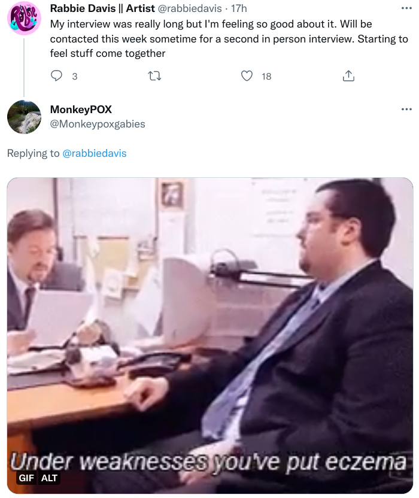Open MonkeyPOX profile avatar
Image resolution: width=419 pixels, height=498 pixels.
pos(24,117)
